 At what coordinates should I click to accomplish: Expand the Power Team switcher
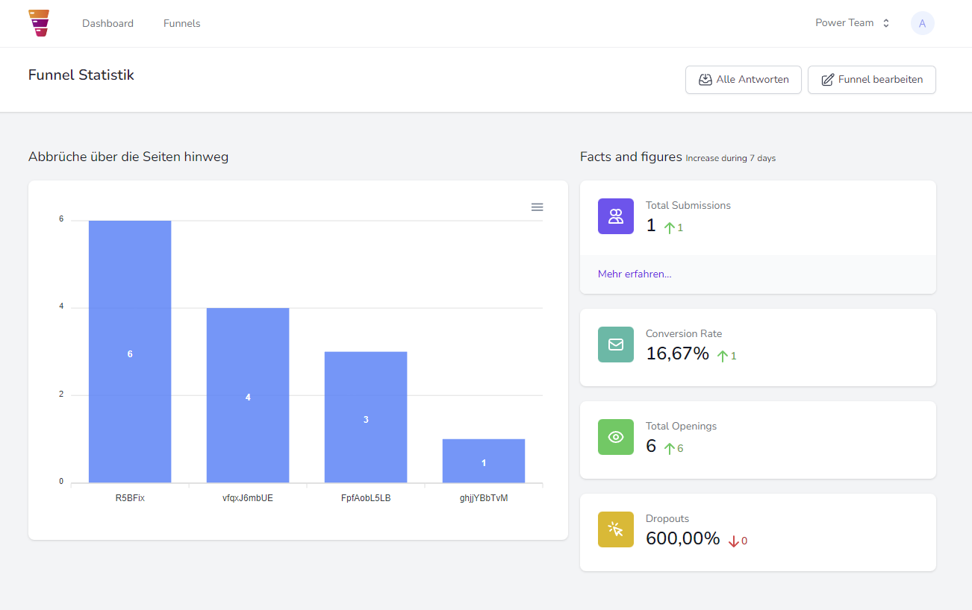[x=853, y=23]
